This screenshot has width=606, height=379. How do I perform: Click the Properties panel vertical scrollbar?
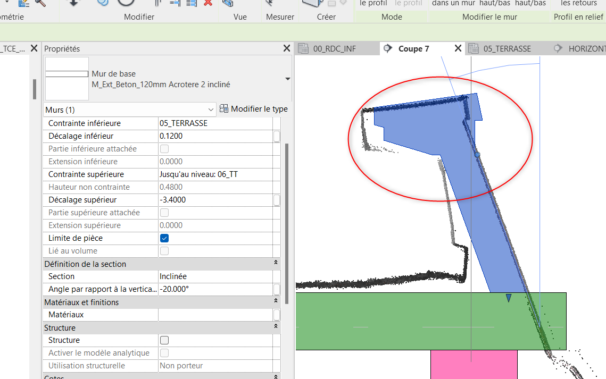[287, 213]
